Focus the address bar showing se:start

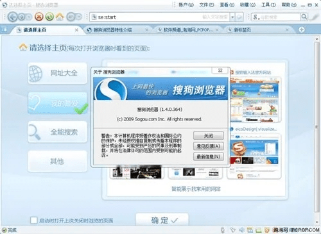pyautogui.click(x=159, y=17)
